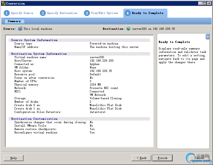The image size is (213, 165).
Task: Click the step 4 circle icon
Action: pyautogui.click(x=128, y=13)
